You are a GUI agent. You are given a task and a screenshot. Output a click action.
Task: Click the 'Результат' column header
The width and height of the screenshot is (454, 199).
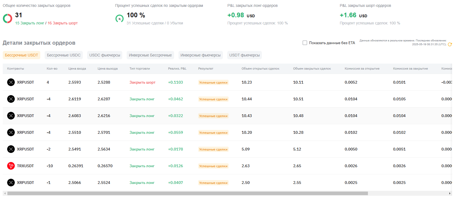pyautogui.click(x=206, y=69)
